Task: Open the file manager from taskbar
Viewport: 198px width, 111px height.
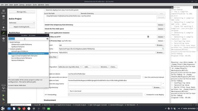Action: coord(9,109)
